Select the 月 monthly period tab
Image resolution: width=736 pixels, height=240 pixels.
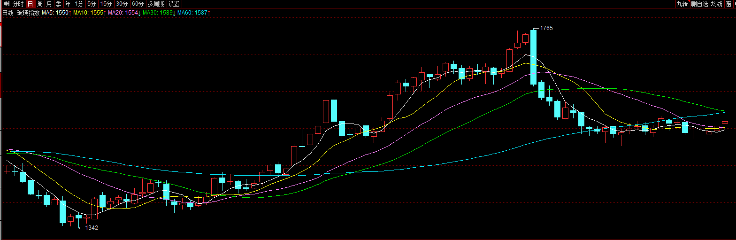pos(49,4)
